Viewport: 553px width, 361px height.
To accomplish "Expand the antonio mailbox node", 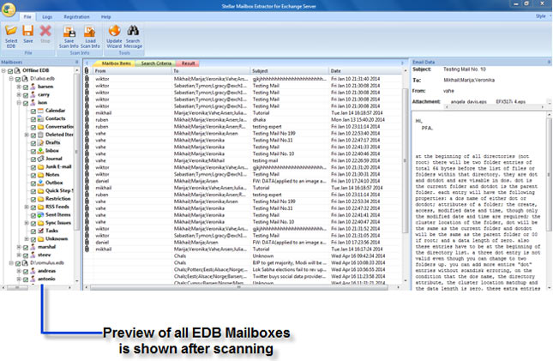I will (x=19, y=279).
